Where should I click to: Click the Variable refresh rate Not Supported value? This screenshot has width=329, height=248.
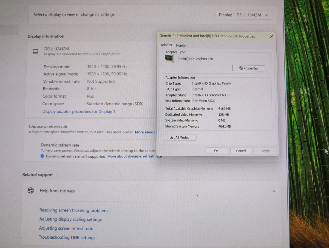(x=101, y=81)
